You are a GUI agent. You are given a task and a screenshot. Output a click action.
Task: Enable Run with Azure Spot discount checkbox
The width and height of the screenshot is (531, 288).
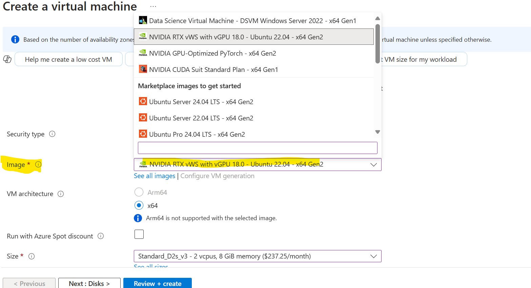(x=139, y=234)
